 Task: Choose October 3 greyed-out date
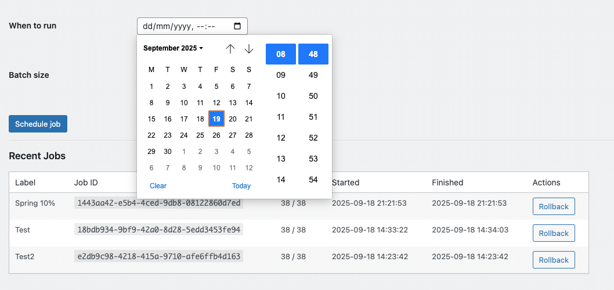click(x=216, y=151)
